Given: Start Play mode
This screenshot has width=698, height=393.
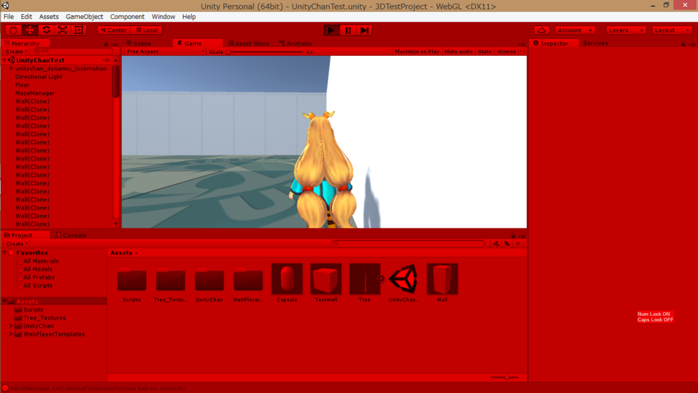Looking at the screenshot, I should point(331,30).
